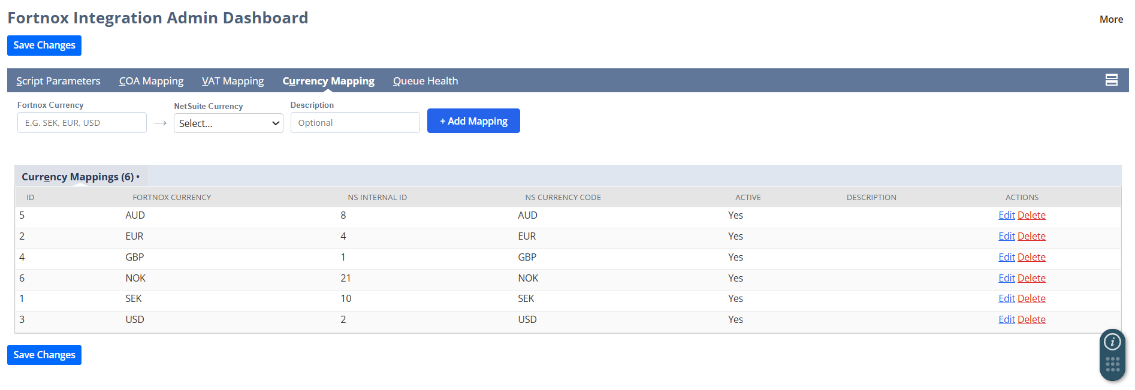Click the ID column header
Viewport: 1135px width, 390px height.
point(30,197)
